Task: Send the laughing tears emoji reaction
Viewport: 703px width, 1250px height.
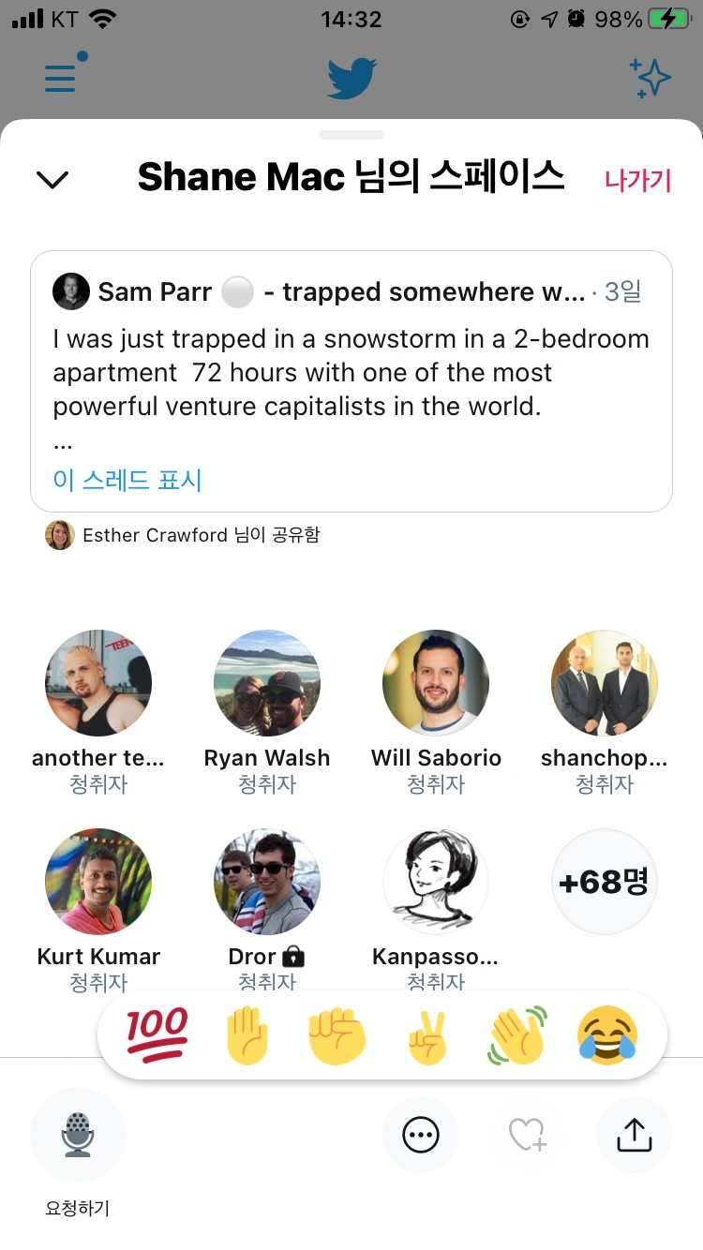Action: tap(607, 1034)
